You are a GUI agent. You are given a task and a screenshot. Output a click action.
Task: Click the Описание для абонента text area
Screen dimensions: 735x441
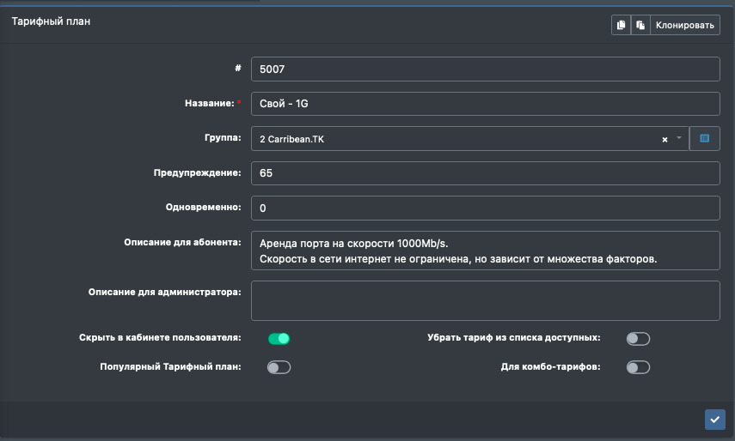485,251
